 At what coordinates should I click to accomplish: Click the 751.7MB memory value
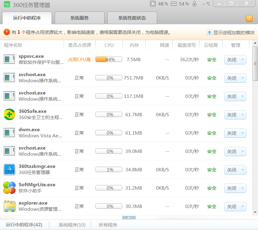coord(134,78)
